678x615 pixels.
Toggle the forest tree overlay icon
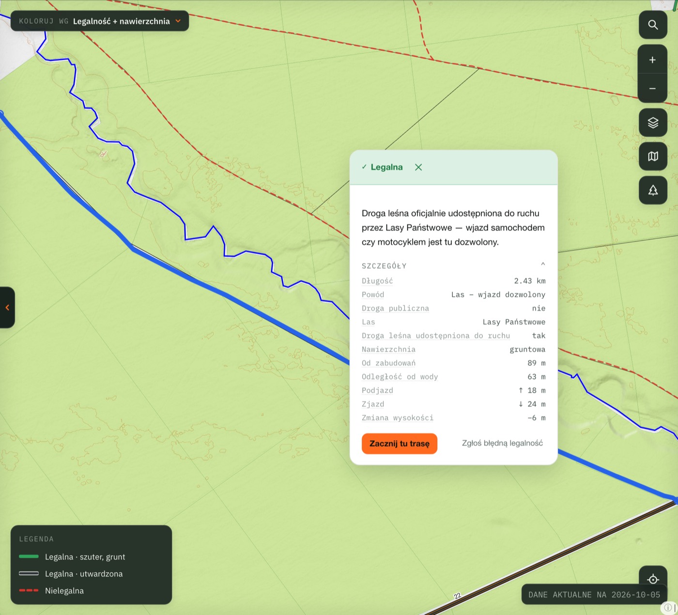click(x=653, y=190)
